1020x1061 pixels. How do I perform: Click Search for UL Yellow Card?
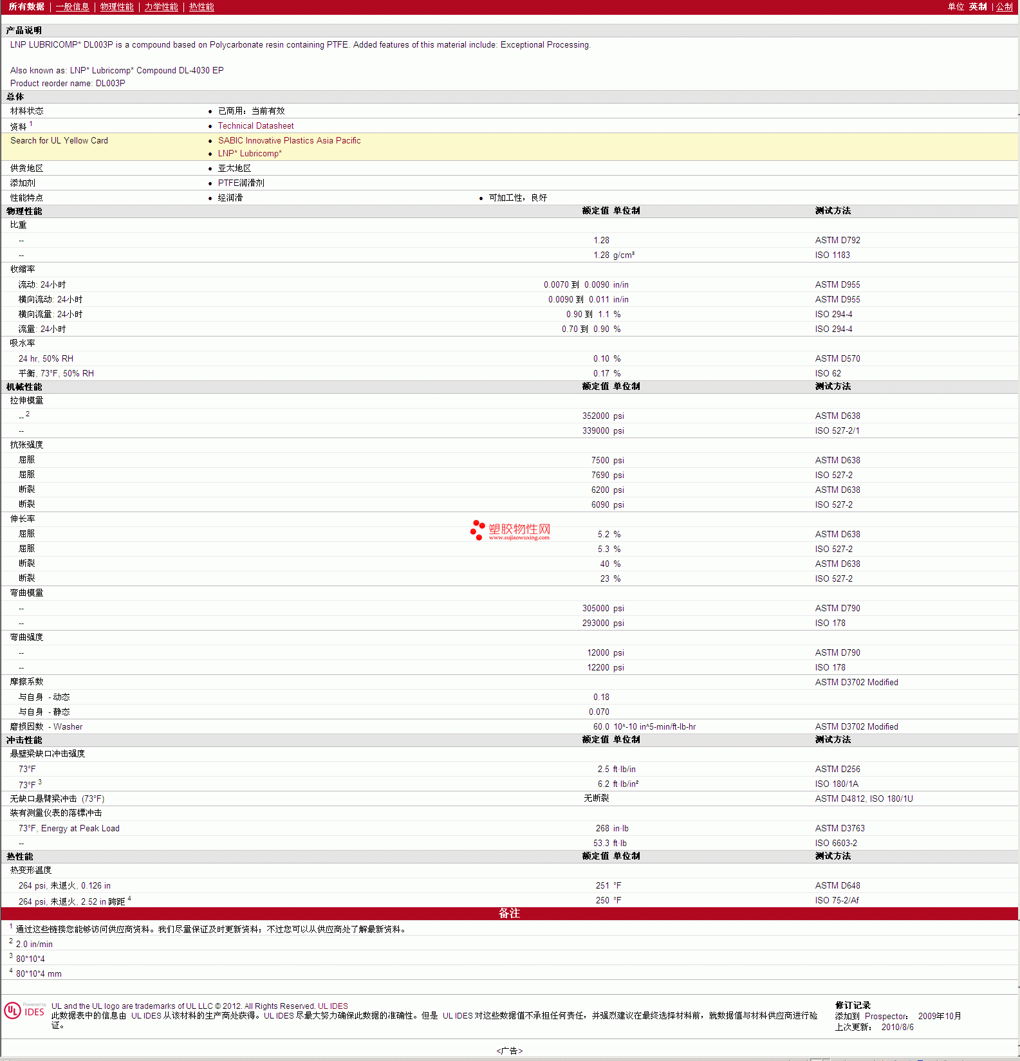pyautogui.click(x=59, y=141)
